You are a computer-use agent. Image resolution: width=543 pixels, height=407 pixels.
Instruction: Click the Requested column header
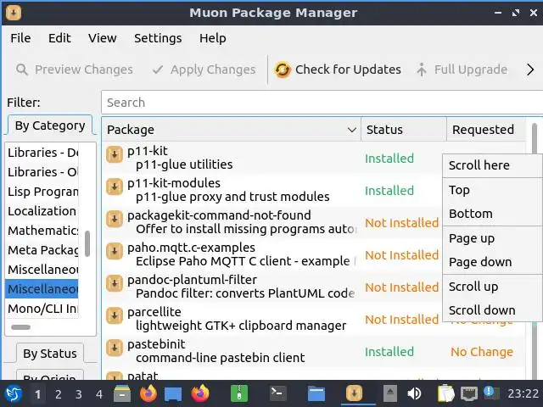pyautogui.click(x=486, y=130)
